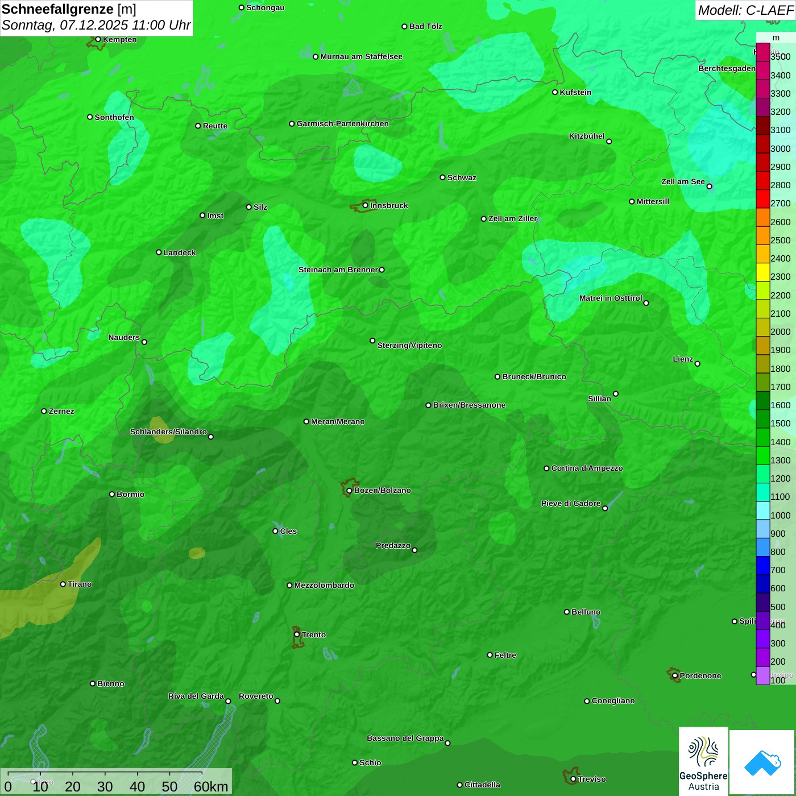Click the Mittersill label

click(653, 202)
